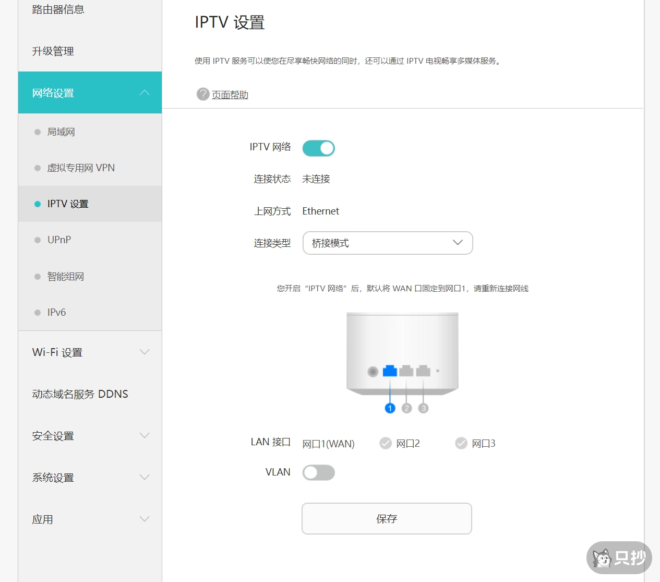This screenshot has height=582, width=660.
Task: Open the 升级管理 menu item
Action: 53,51
